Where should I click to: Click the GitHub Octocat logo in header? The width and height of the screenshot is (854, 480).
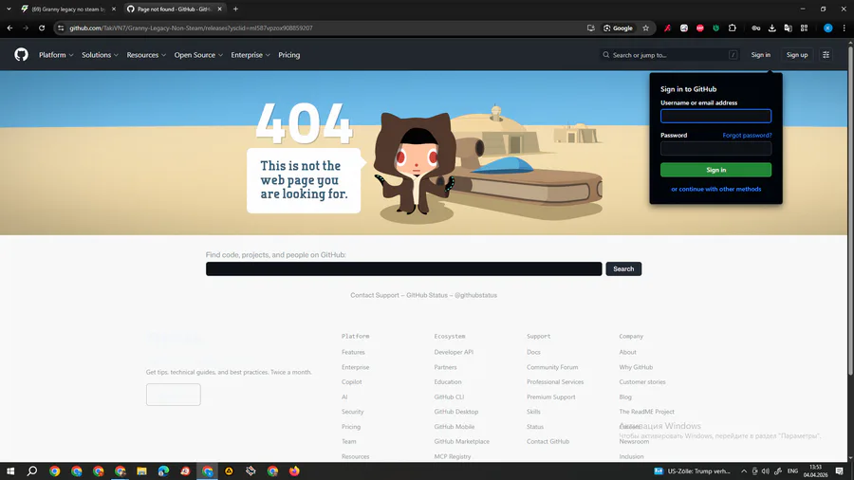point(21,54)
